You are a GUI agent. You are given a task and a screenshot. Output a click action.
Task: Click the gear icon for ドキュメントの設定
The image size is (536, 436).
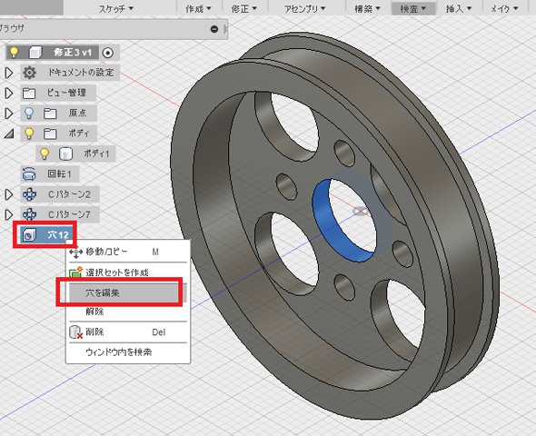(29, 73)
